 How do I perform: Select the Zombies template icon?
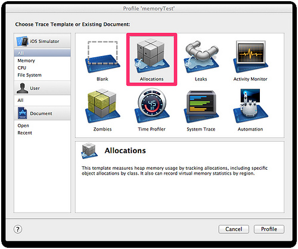coord(103,106)
